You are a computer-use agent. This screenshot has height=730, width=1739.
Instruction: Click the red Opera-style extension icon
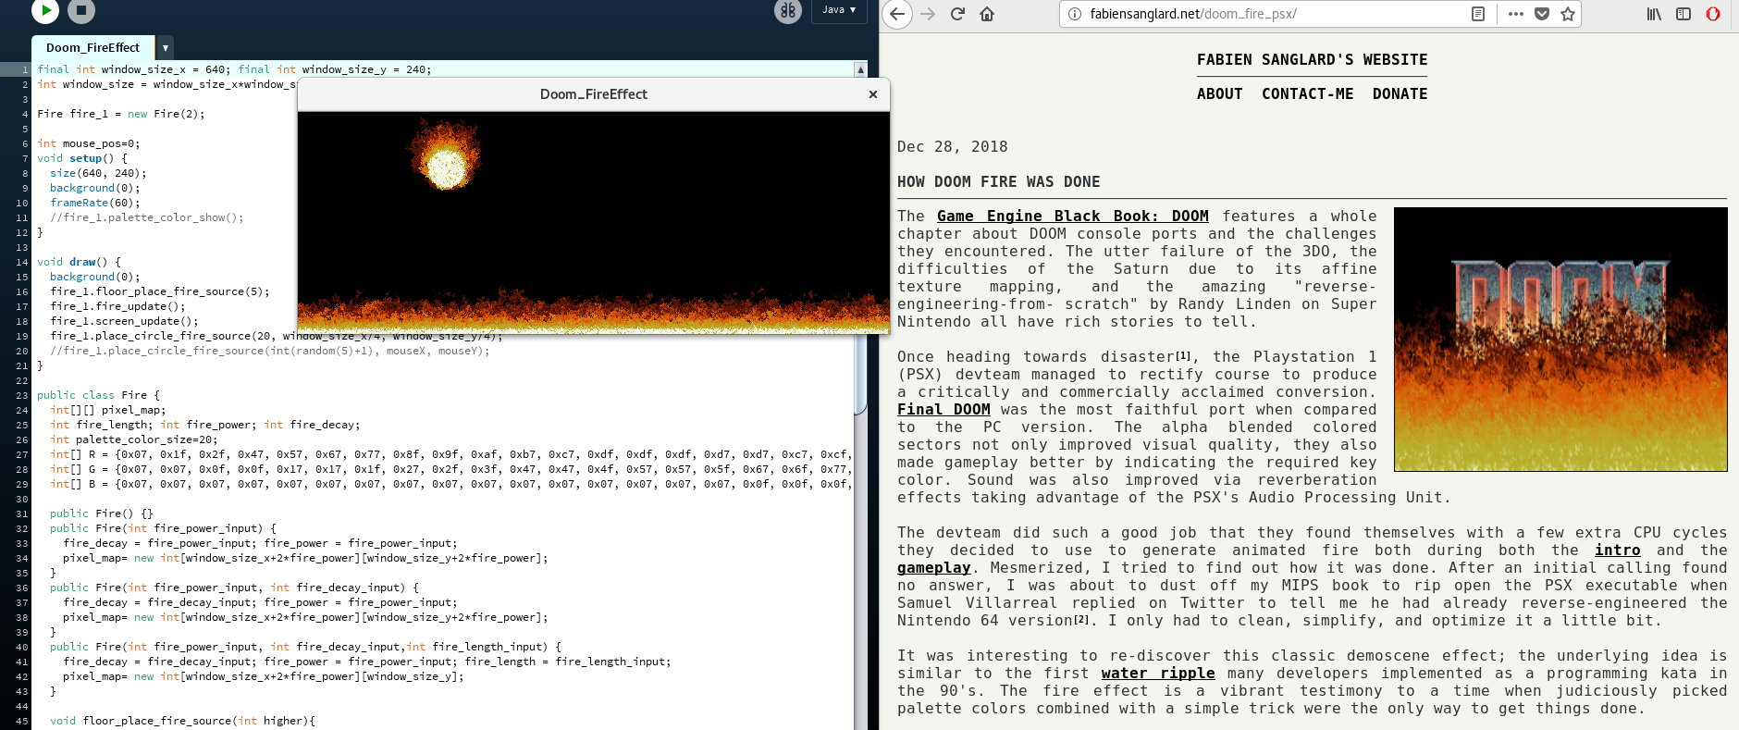[x=1713, y=14]
